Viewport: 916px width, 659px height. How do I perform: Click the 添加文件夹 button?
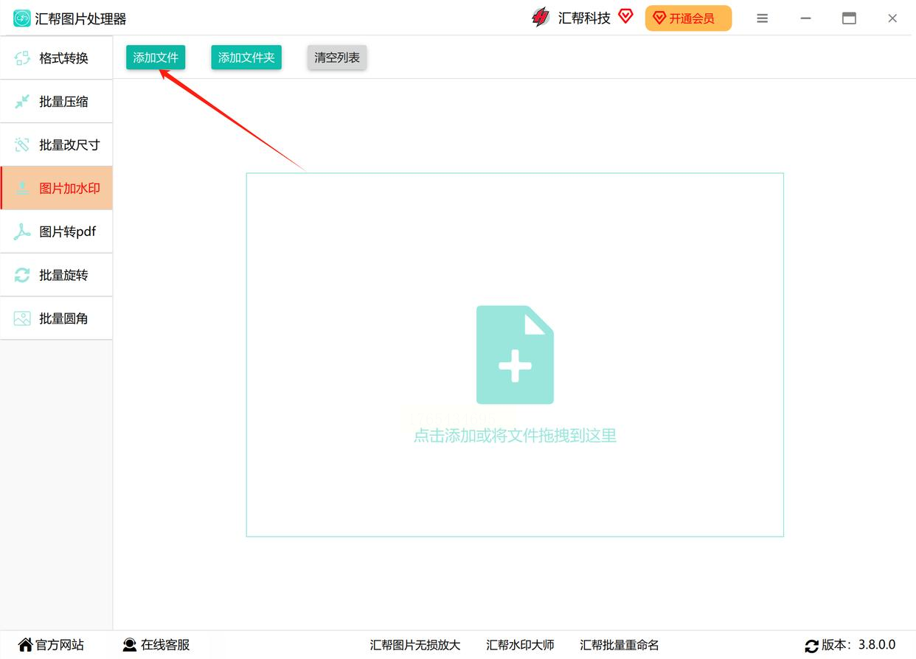[246, 57]
